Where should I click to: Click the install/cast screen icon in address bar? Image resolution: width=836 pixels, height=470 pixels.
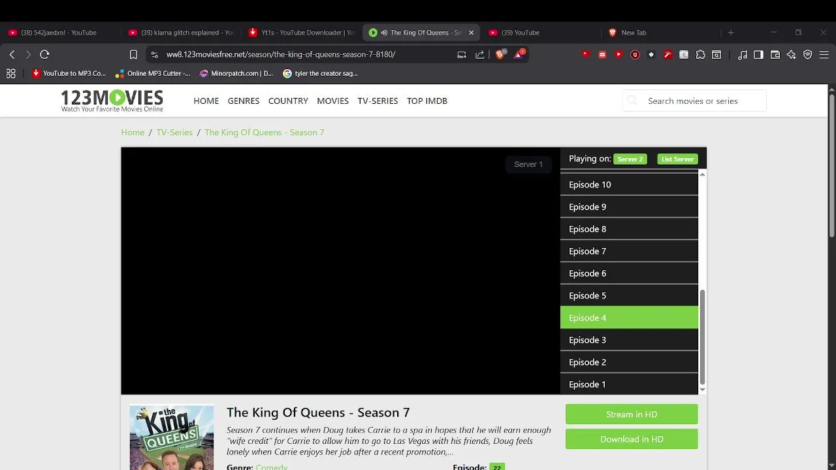462,54
